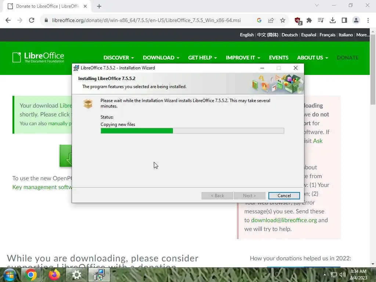Expand the GET HELP menu
This screenshot has height=282, width=376.
pyautogui.click(x=202, y=58)
